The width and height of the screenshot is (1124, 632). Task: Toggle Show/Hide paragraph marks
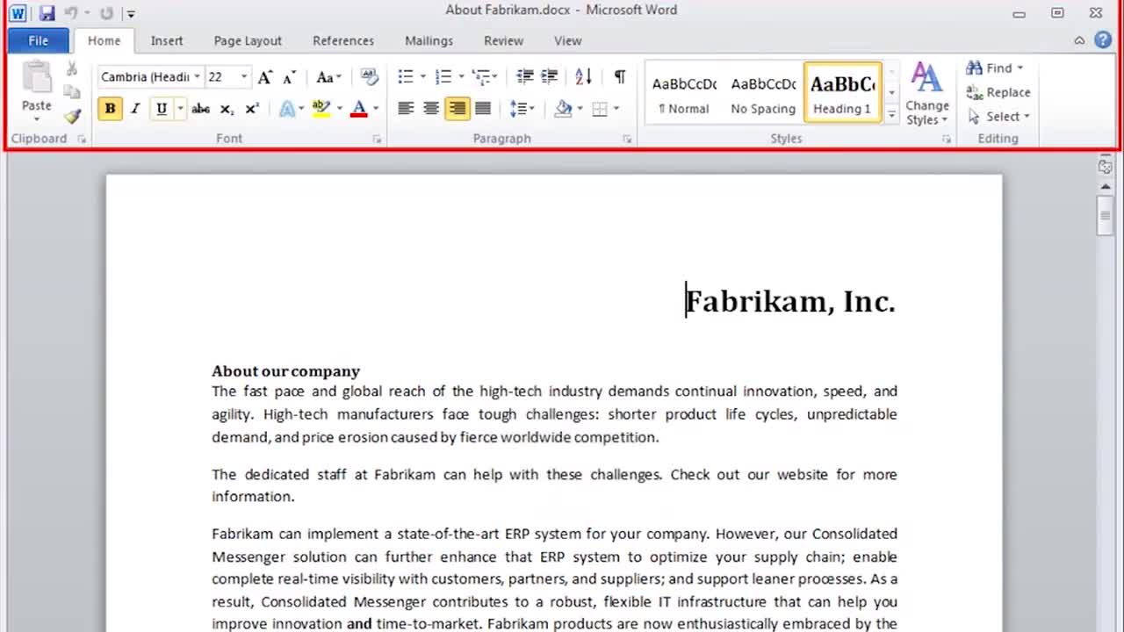620,77
